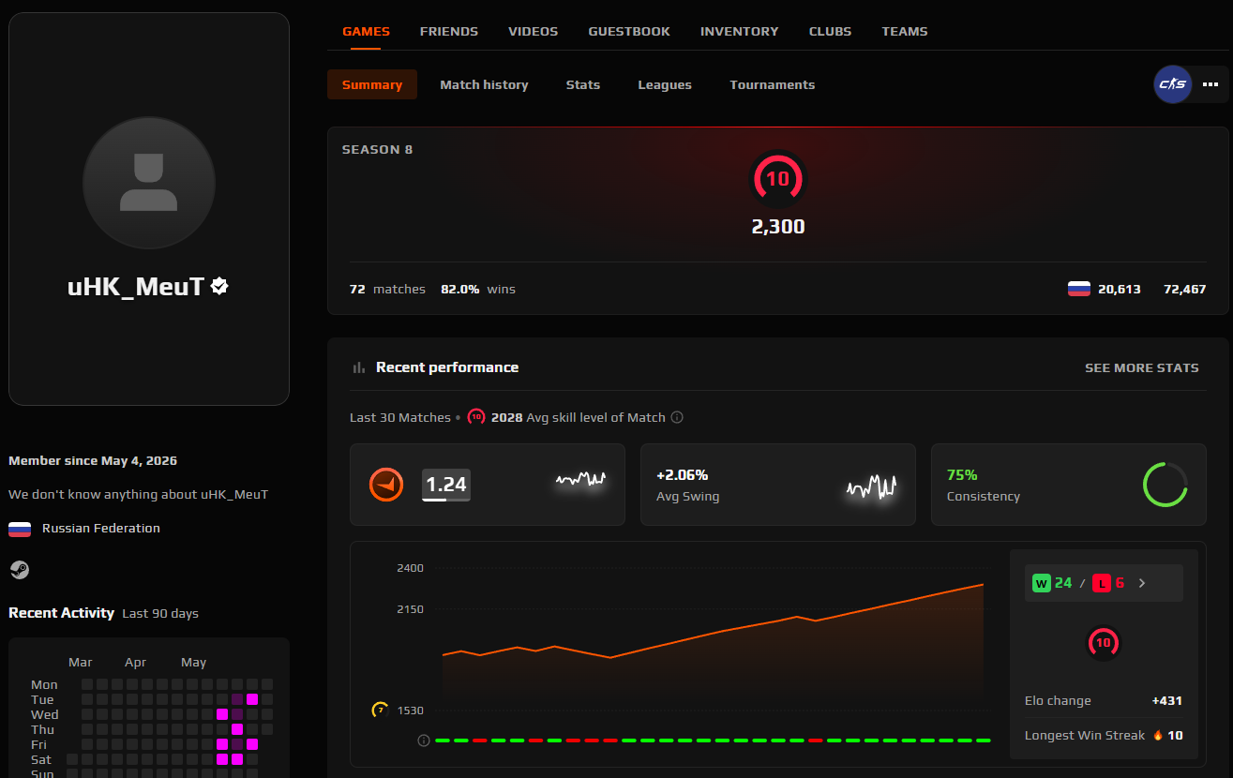
Task: Click the L 6 losses badge
Action: (x=1108, y=583)
